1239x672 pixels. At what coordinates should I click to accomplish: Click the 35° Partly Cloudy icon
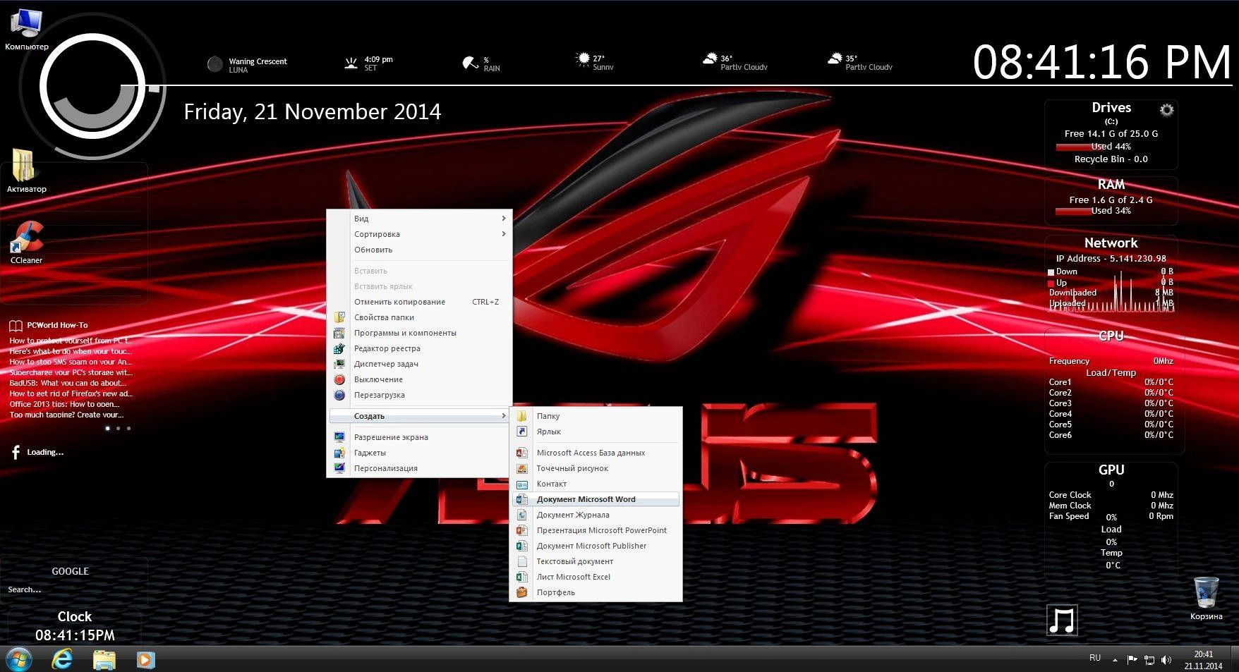[835, 59]
